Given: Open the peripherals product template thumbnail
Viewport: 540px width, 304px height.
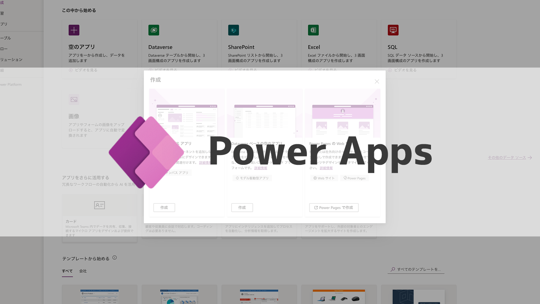Looking at the screenshot, I should [x=339, y=297].
